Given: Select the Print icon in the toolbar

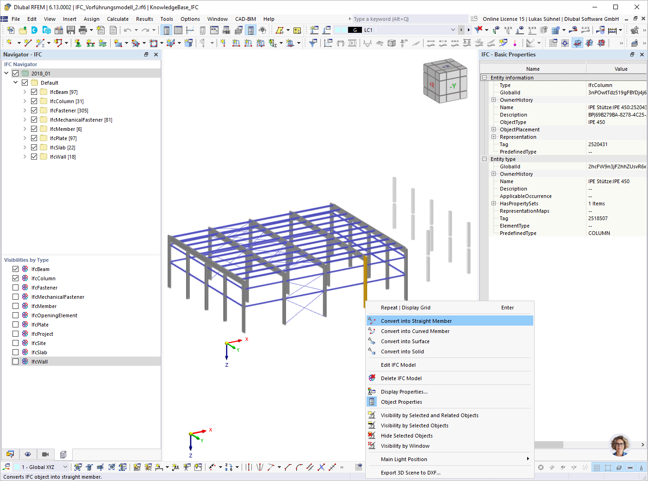Looking at the screenshot, I should click(x=82, y=30).
